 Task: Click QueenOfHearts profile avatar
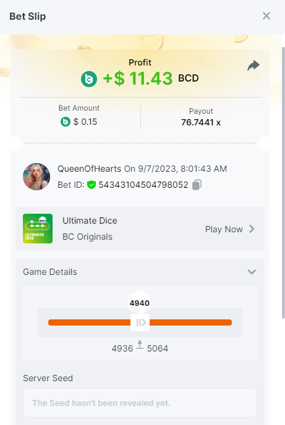36,177
